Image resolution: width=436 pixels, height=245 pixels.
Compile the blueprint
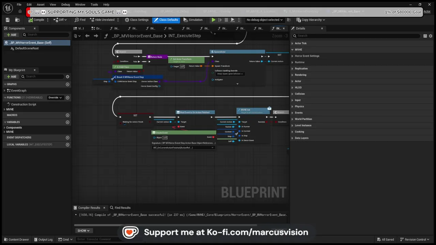(x=36, y=20)
